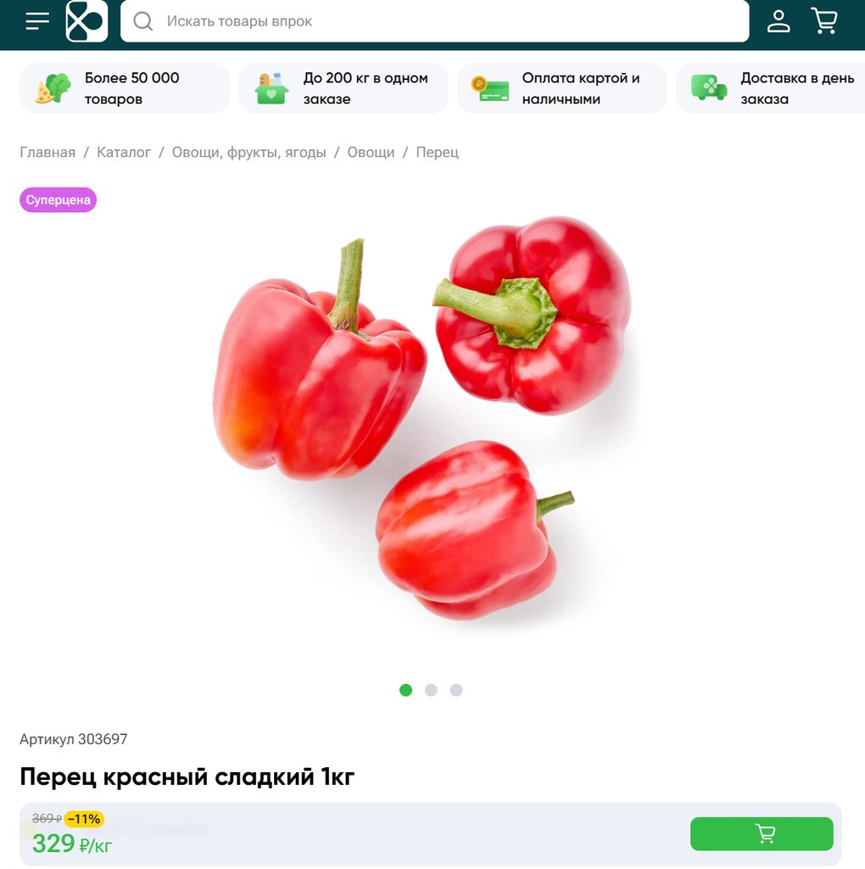This screenshot has width=865, height=869.
Task: Focus the 'Искать товары впрок' search field
Action: tap(435, 21)
